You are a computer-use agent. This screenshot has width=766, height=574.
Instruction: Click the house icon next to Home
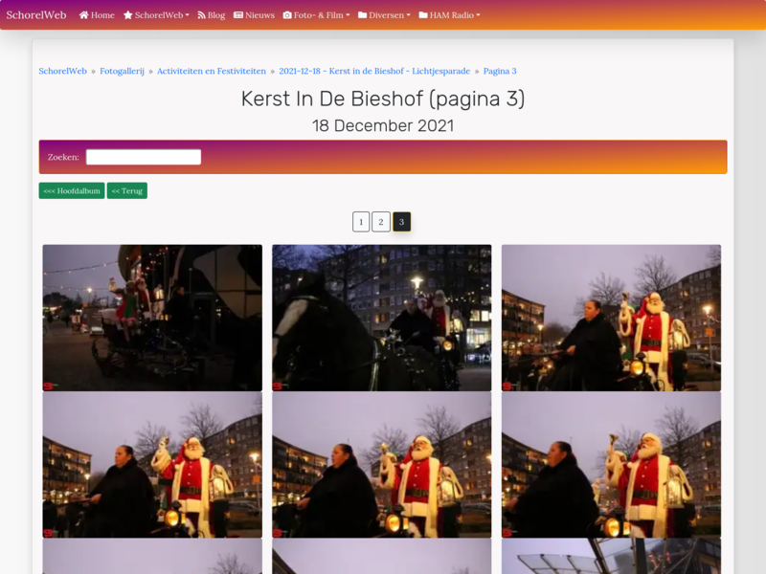coord(83,15)
